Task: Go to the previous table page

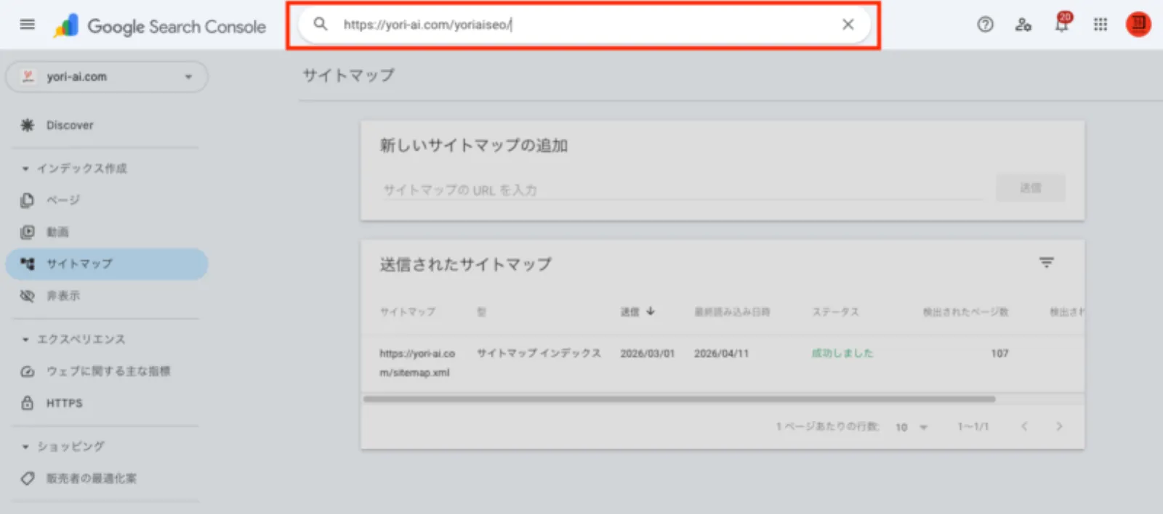Action: 1024,427
